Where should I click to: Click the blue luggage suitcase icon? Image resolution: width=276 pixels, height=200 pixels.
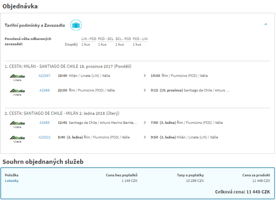click(x=76, y=25)
